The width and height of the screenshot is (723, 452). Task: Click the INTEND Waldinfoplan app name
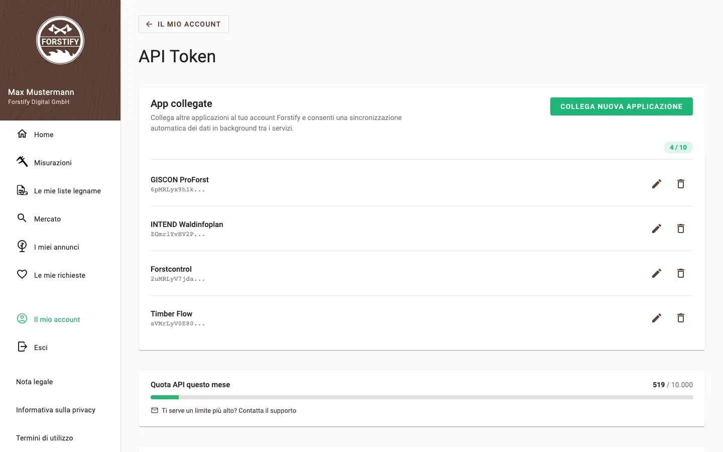pos(187,224)
